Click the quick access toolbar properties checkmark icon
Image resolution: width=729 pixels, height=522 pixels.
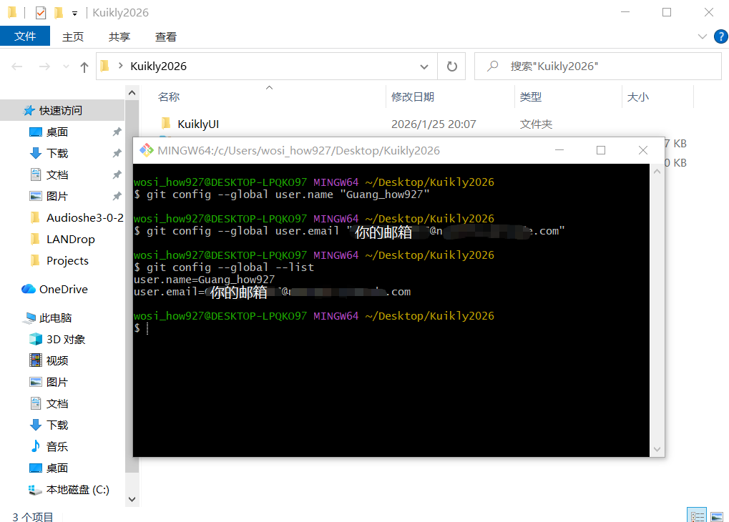click(41, 13)
